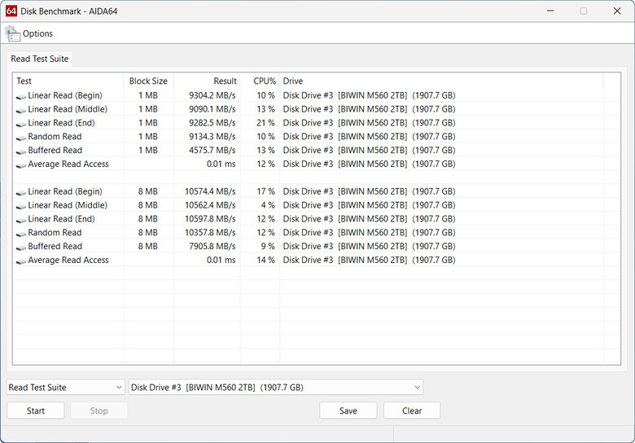Click the AIDA64 logo in title bar
The height and width of the screenshot is (443, 635).
tap(11, 11)
